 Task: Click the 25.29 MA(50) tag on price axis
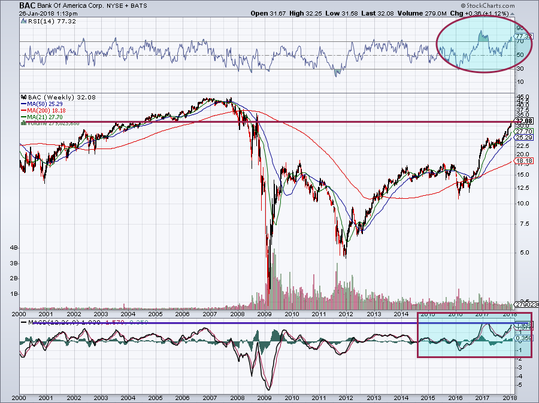tap(524, 137)
